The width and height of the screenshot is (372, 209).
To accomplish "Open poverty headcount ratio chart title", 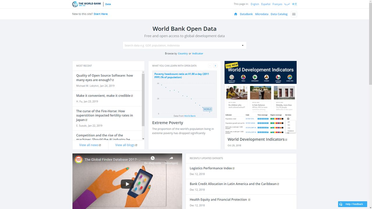I will [182, 75].
